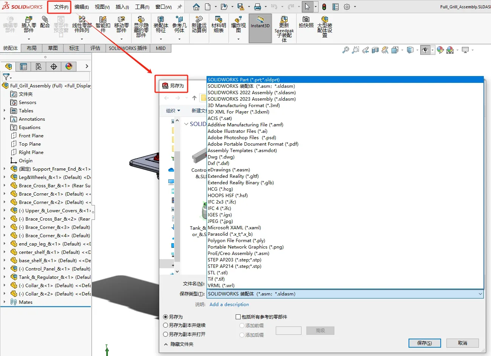Open the ConfigurationManager tab icon
Viewport: 491px width, 356px height.
(x=39, y=67)
